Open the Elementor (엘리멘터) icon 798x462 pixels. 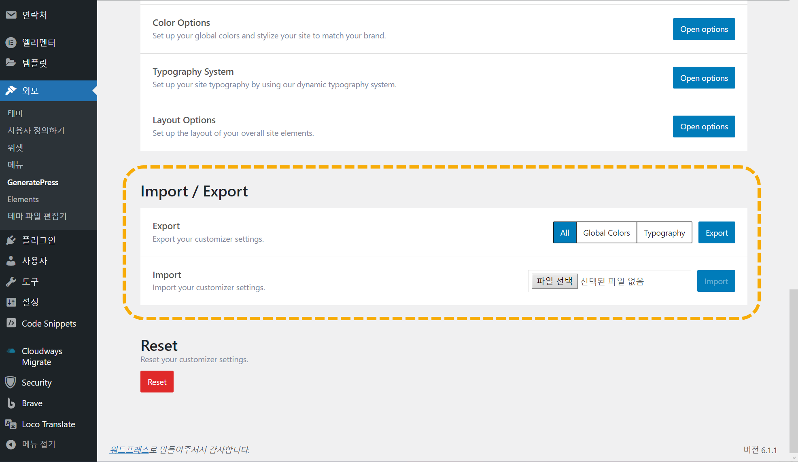pyautogui.click(x=11, y=42)
